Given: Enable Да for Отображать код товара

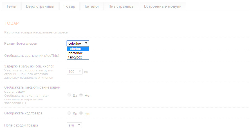Looking at the screenshot, I should coord(69,113).
